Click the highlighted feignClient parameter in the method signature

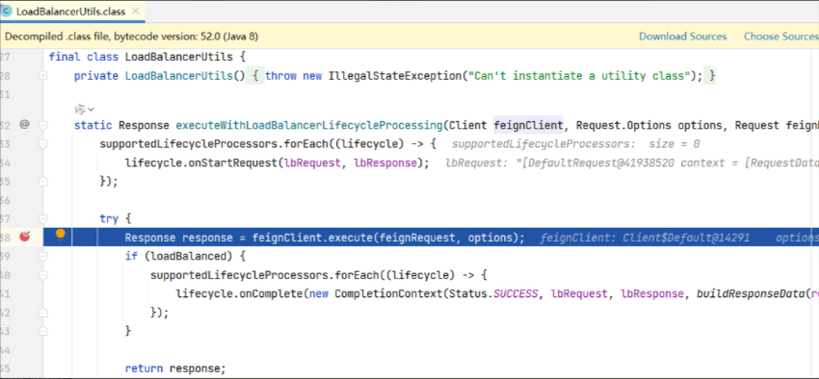[x=528, y=125]
